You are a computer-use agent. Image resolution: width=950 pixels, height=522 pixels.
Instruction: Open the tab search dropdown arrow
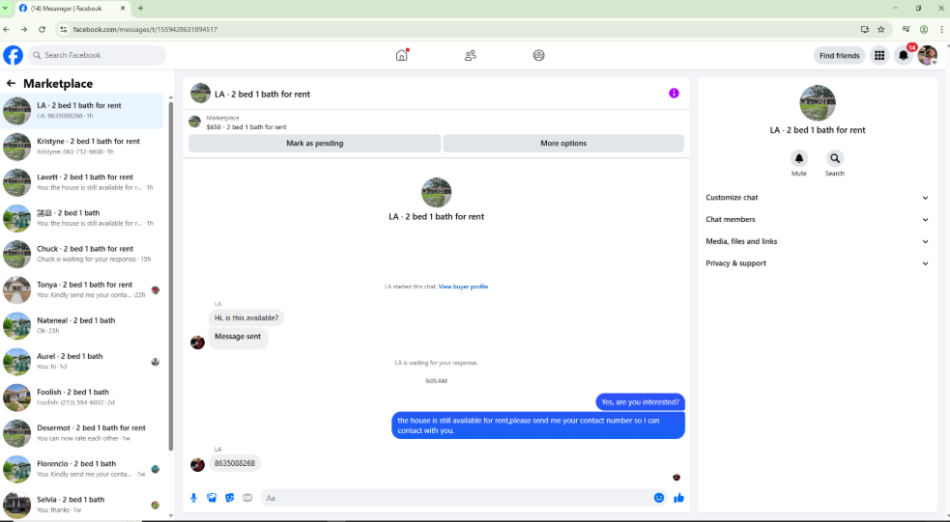5,9
